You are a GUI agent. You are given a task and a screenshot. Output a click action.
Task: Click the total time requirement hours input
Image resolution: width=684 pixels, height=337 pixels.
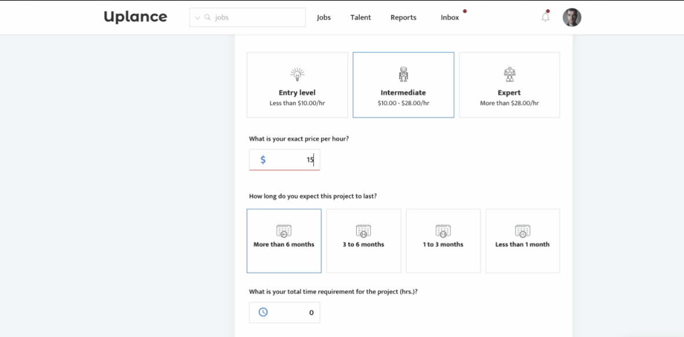point(292,312)
